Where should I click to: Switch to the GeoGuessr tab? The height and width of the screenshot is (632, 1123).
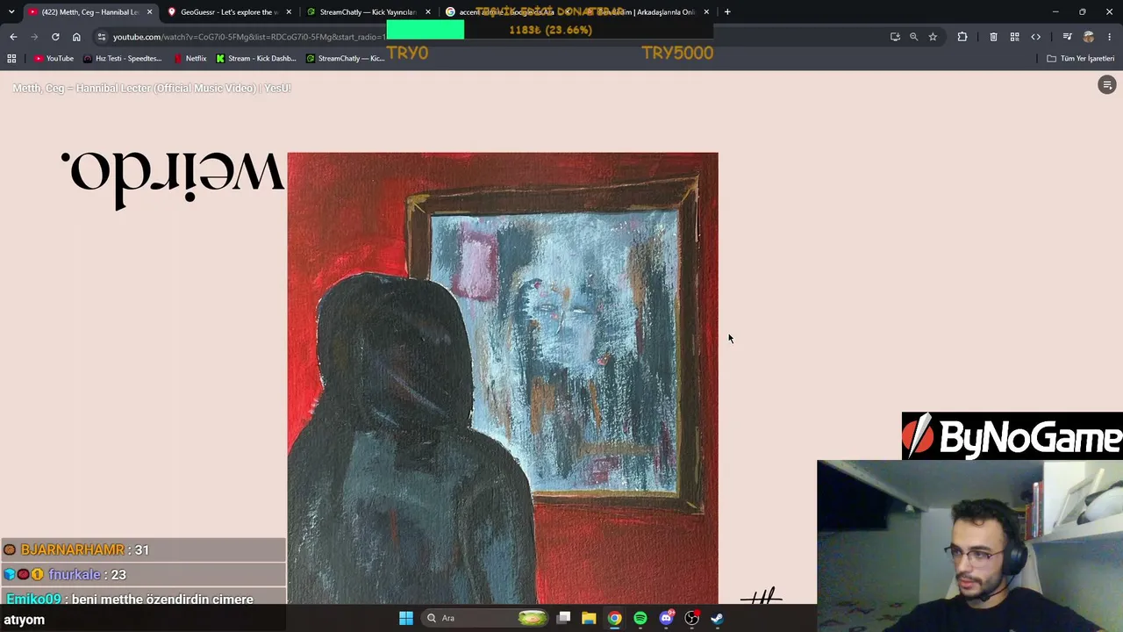click(x=230, y=12)
